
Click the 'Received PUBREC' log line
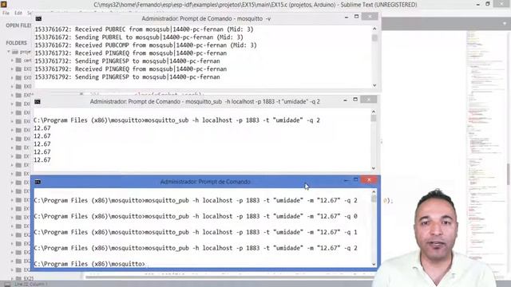[144, 29]
